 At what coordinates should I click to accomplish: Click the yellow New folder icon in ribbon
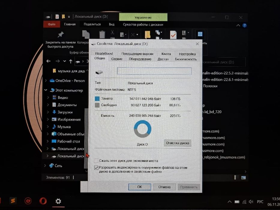point(147,34)
